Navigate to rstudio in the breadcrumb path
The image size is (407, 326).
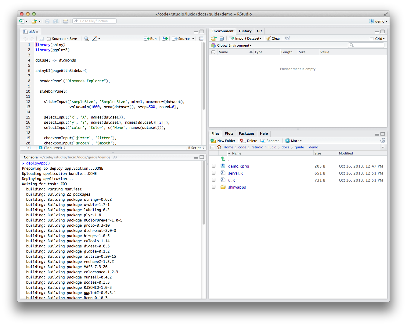(x=257, y=147)
